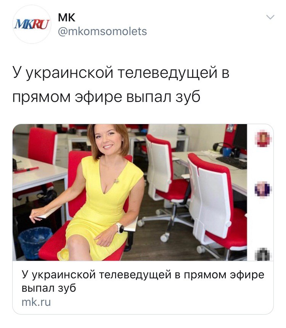
Task: Click the reddish pixelated avatar beside the photo
Action: click(263, 139)
